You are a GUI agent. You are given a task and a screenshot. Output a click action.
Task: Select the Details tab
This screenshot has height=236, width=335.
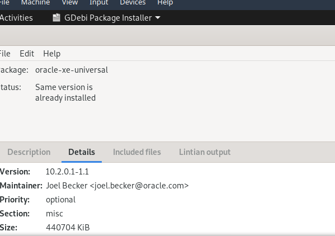click(82, 152)
